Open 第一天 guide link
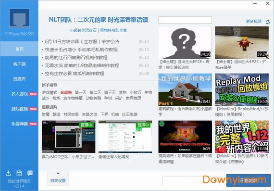The image size is (274, 191). pyautogui.click(x=81, y=92)
